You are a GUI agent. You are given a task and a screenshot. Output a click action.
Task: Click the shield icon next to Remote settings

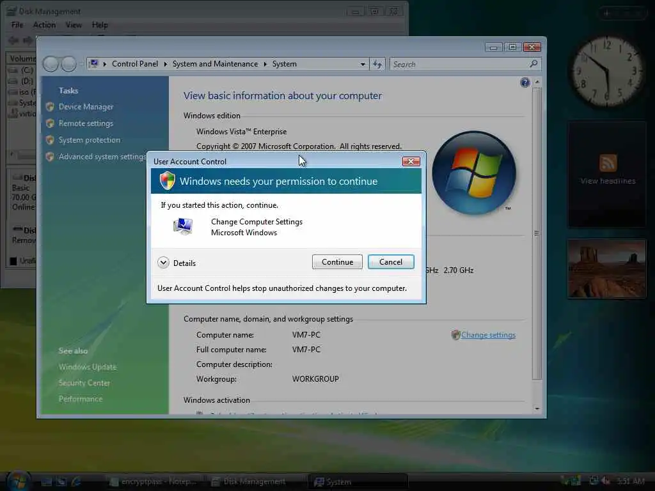(50, 123)
